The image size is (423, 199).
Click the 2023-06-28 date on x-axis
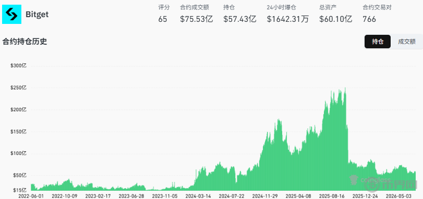131,196
